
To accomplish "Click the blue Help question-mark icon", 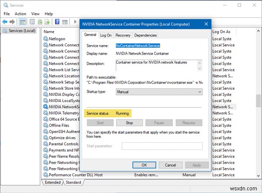I will coord(57,21).
